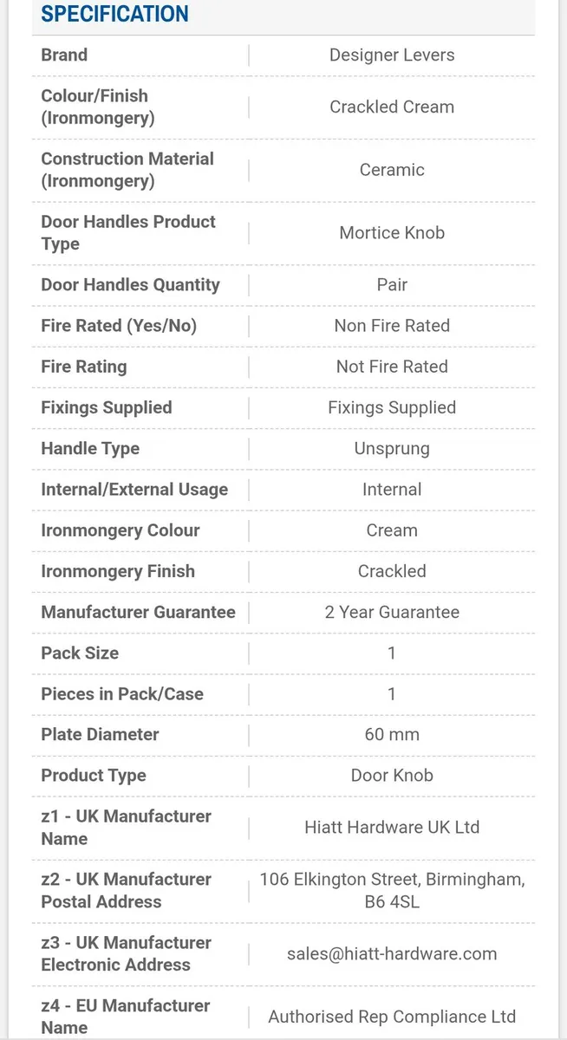Click the Unsprung handle type value
The height and width of the screenshot is (1040, 567).
pyautogui.click(x=392, y=448)
